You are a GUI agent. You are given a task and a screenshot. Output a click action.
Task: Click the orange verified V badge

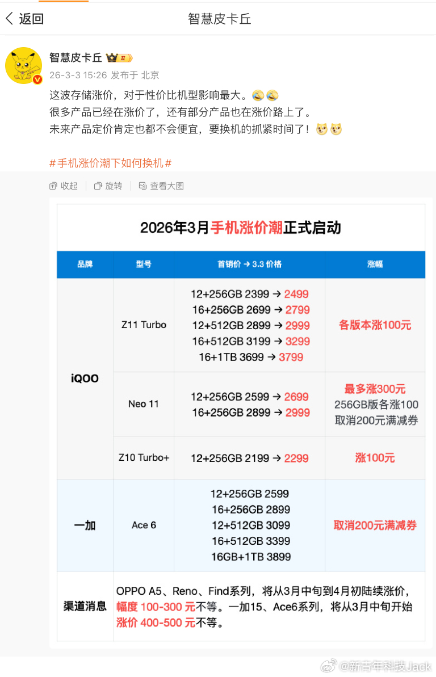coord(37,79)
